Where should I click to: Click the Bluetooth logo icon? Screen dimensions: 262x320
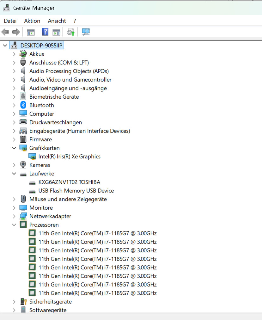click(x=23, y=105)
